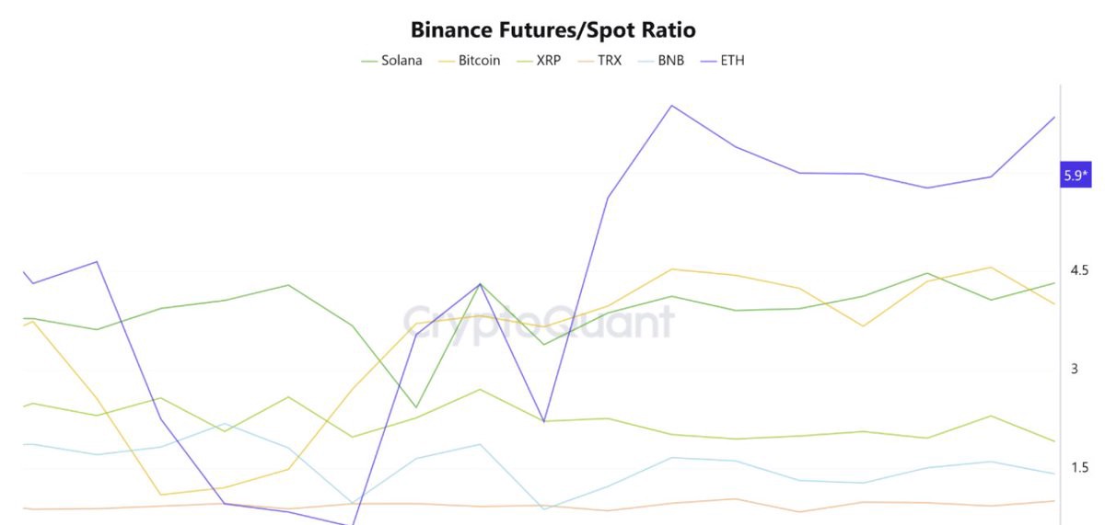Toggle BNB legend item
Screen dimensions: 1105x525
pyautogui.click(x=670, y=61)
